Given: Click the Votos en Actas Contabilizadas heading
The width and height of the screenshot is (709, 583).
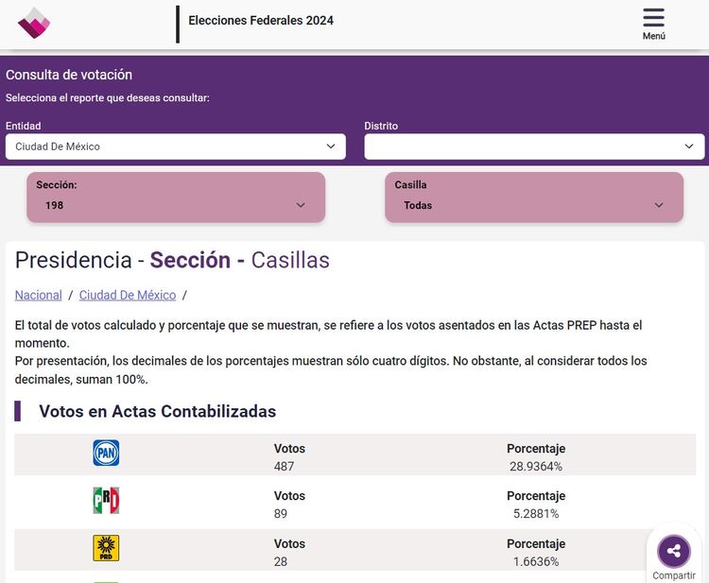Looking at the screenshot, I should coord(157,411).
